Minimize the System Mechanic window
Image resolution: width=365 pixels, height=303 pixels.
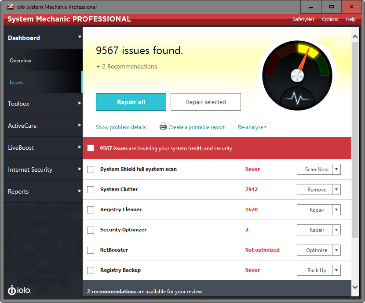(x=311, y=7)
